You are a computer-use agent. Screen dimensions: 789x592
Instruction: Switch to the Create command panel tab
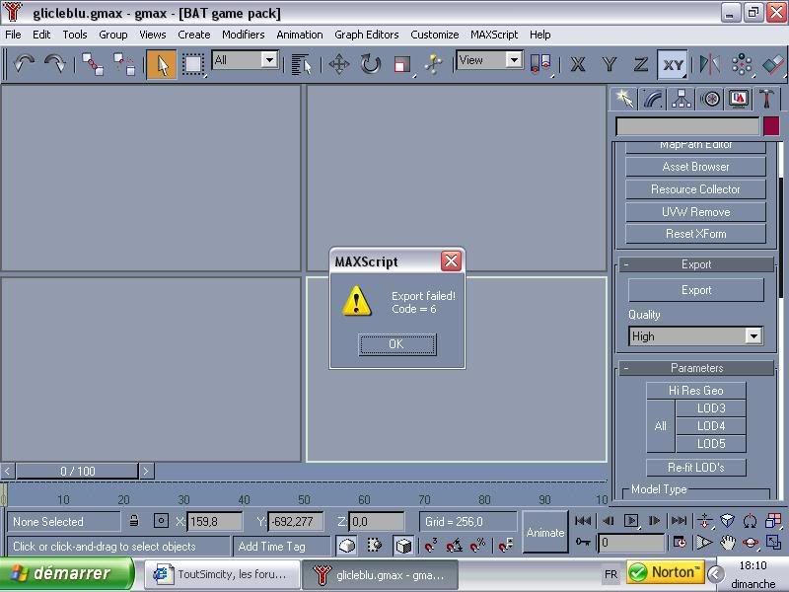(624, 99)
